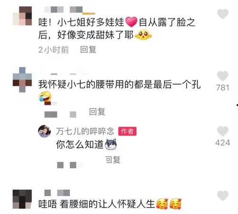This screenshot has height=214, width=238.
Task: Open first commenter's pixelated avatar
Action: [x=22, y=16]
